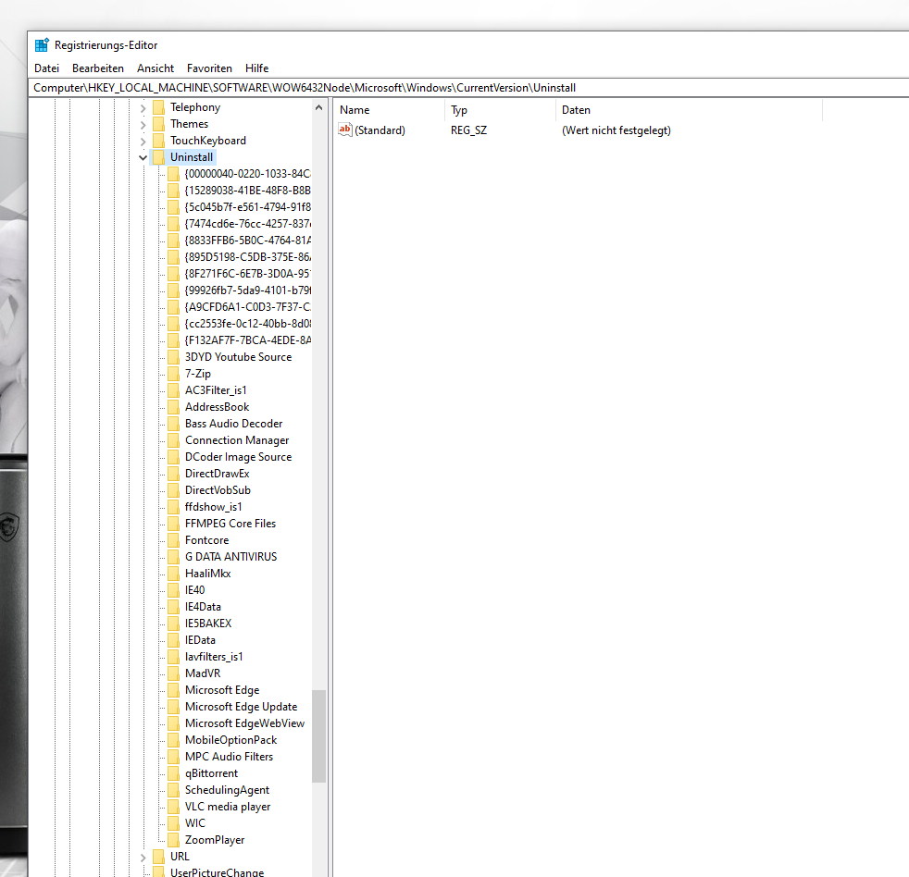Select the Microsoft Edge Update key
Image resolution: width=909 pixels, height=877 pixels.
click(242, 708)
